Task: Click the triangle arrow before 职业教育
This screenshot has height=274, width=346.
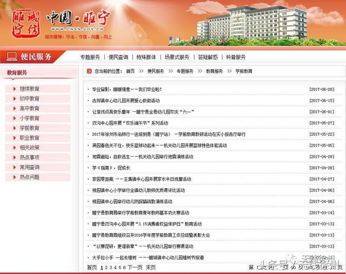Action: click(15, 138)
